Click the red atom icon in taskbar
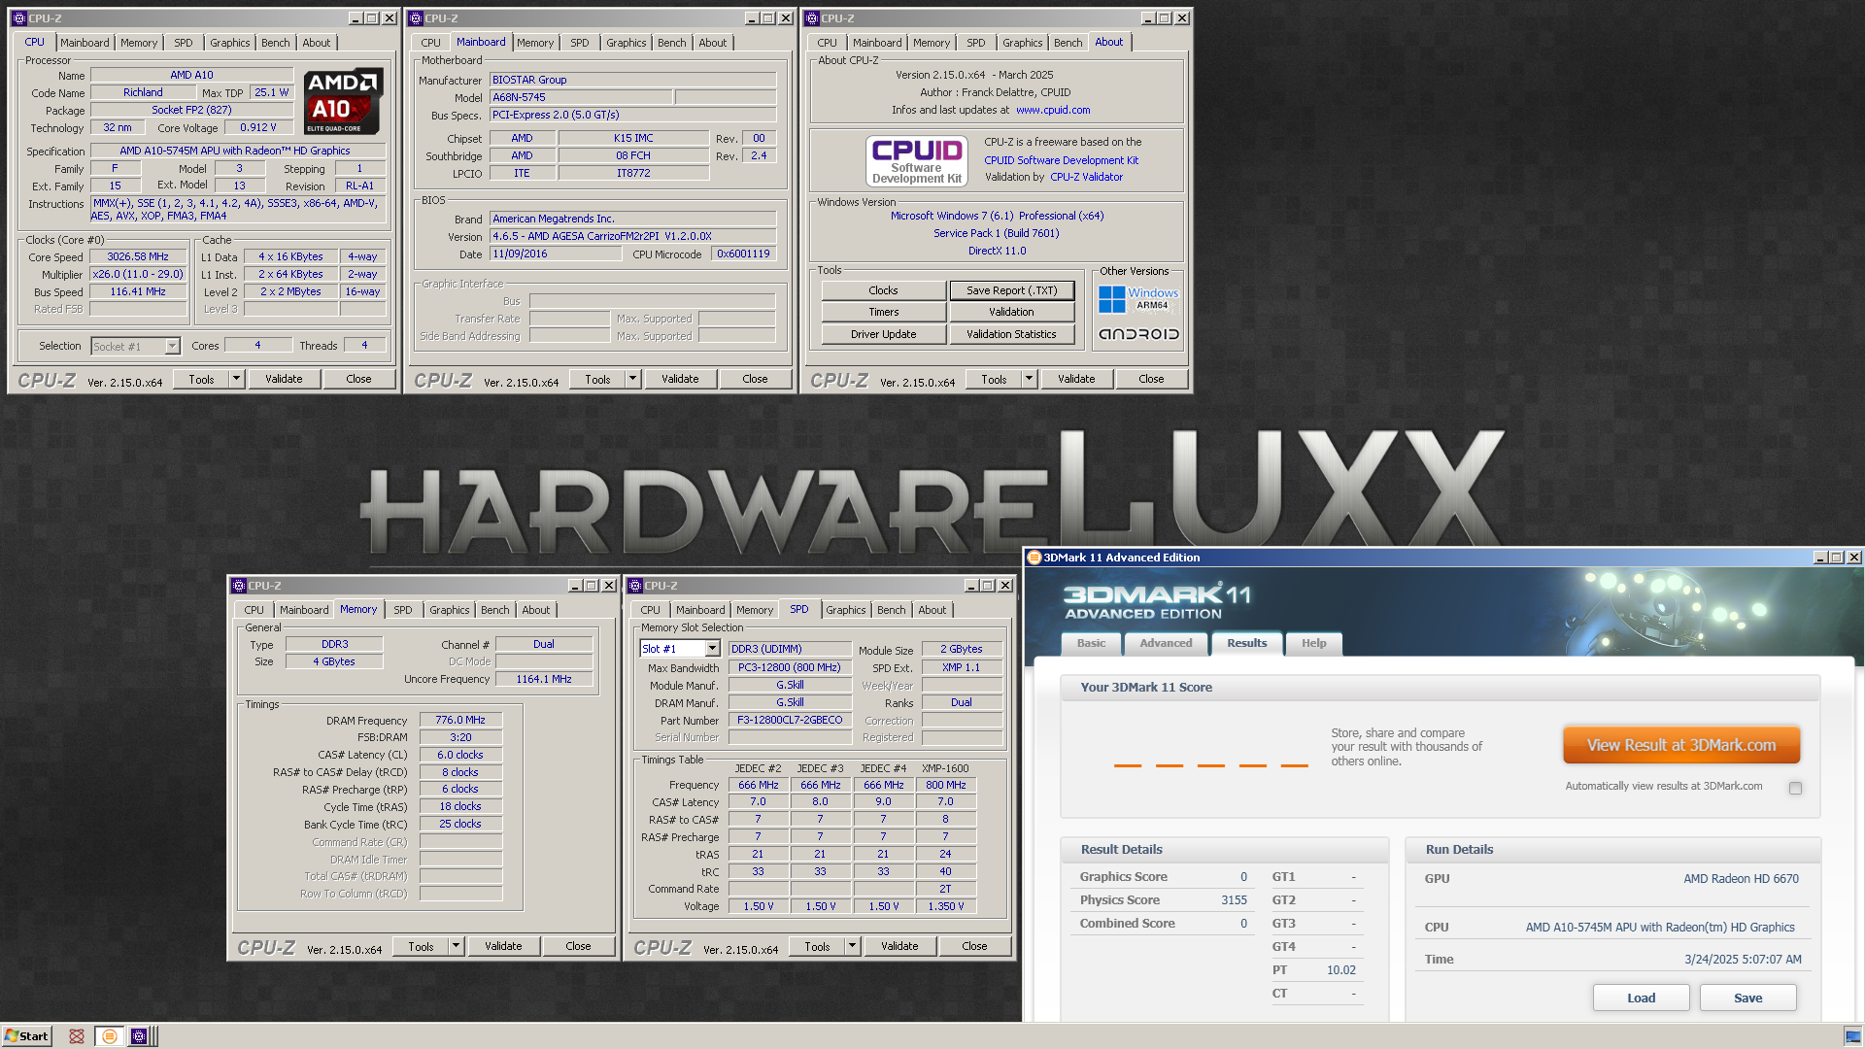Image resolution: width=1865 pixels, height=1049 pixels. pos(77,1036)
